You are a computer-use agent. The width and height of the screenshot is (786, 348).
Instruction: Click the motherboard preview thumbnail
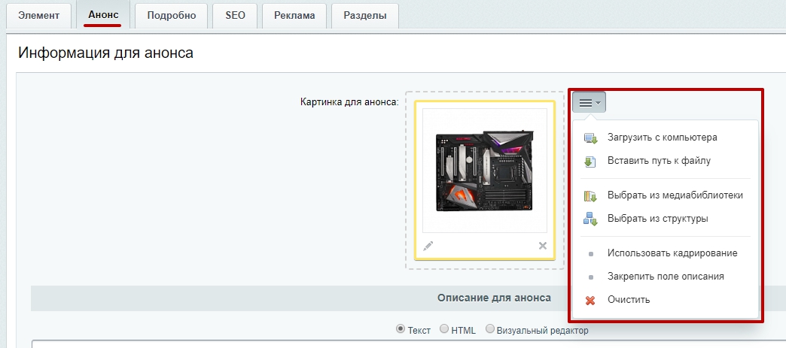tap(485, 171)
